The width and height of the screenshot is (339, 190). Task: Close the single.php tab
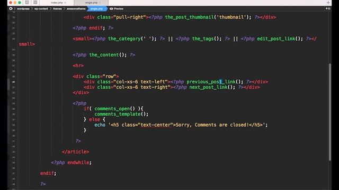tap(100, 3)
